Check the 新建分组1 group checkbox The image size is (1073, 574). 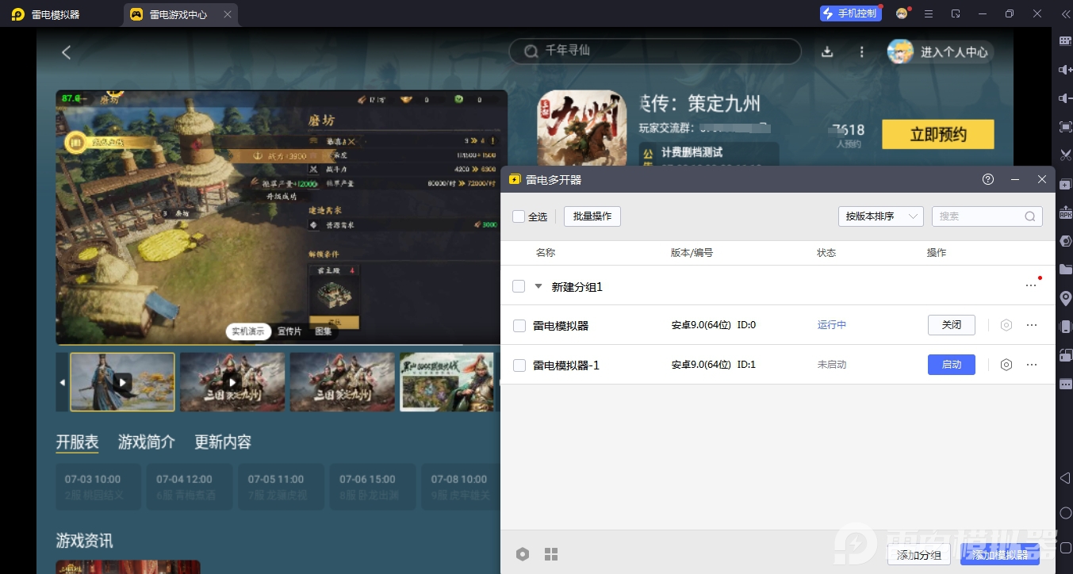(x=519, y=286)
